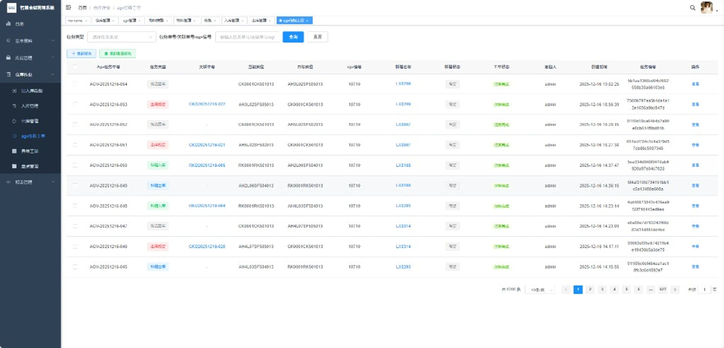Open the 任务类型 select dropdown

pyautogui.click(x=121, y=37)
